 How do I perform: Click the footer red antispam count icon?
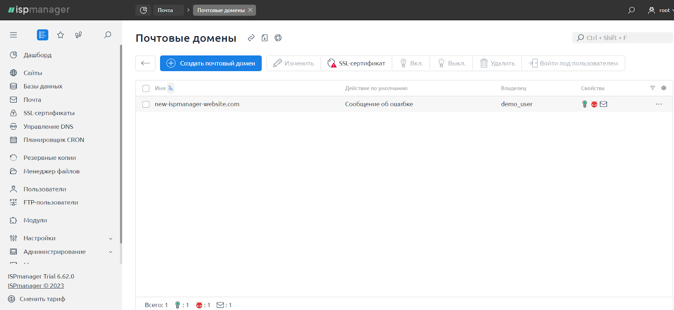click(x=199, y=305)
